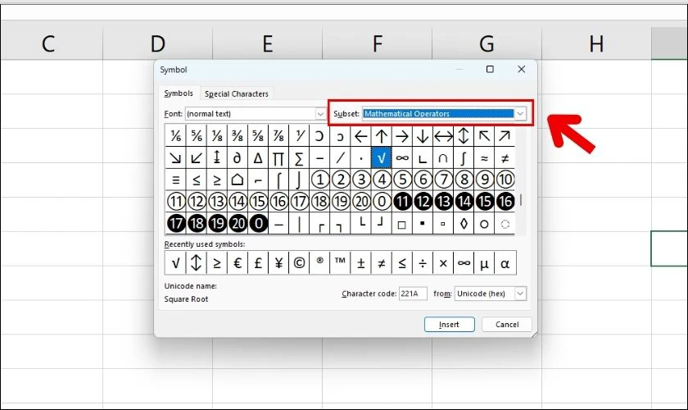This screenshot has height=410, width=688.
Task: Select the house symbol in grid
Action: [x=237, y=180]
